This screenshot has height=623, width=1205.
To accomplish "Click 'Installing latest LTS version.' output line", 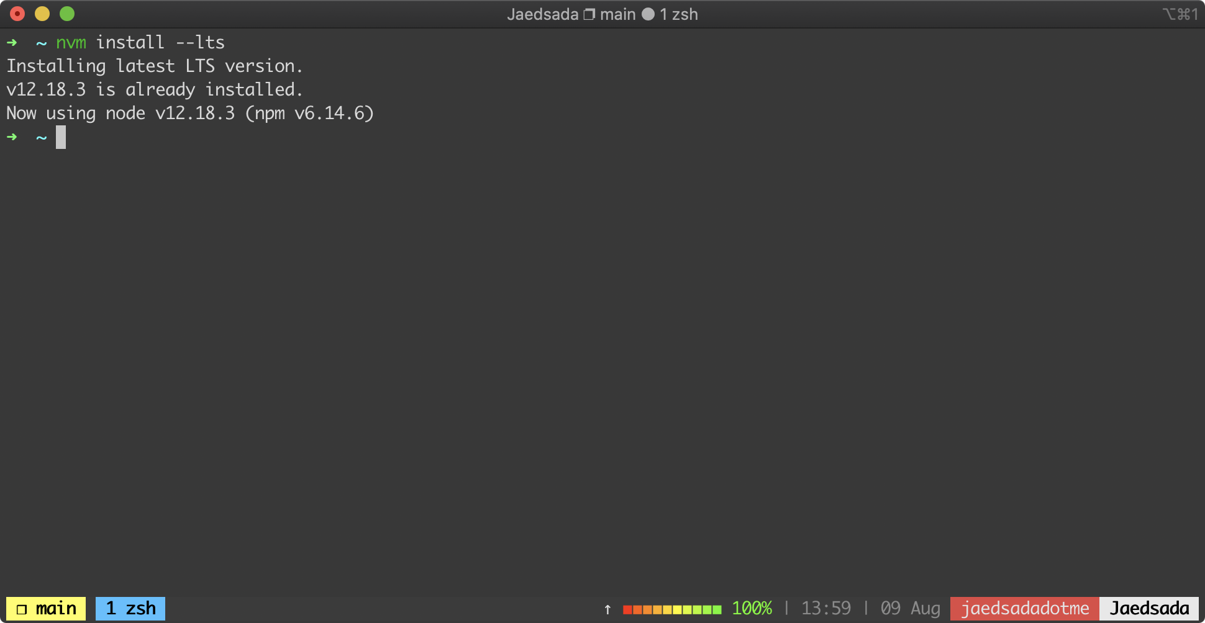I will (155, 66).
